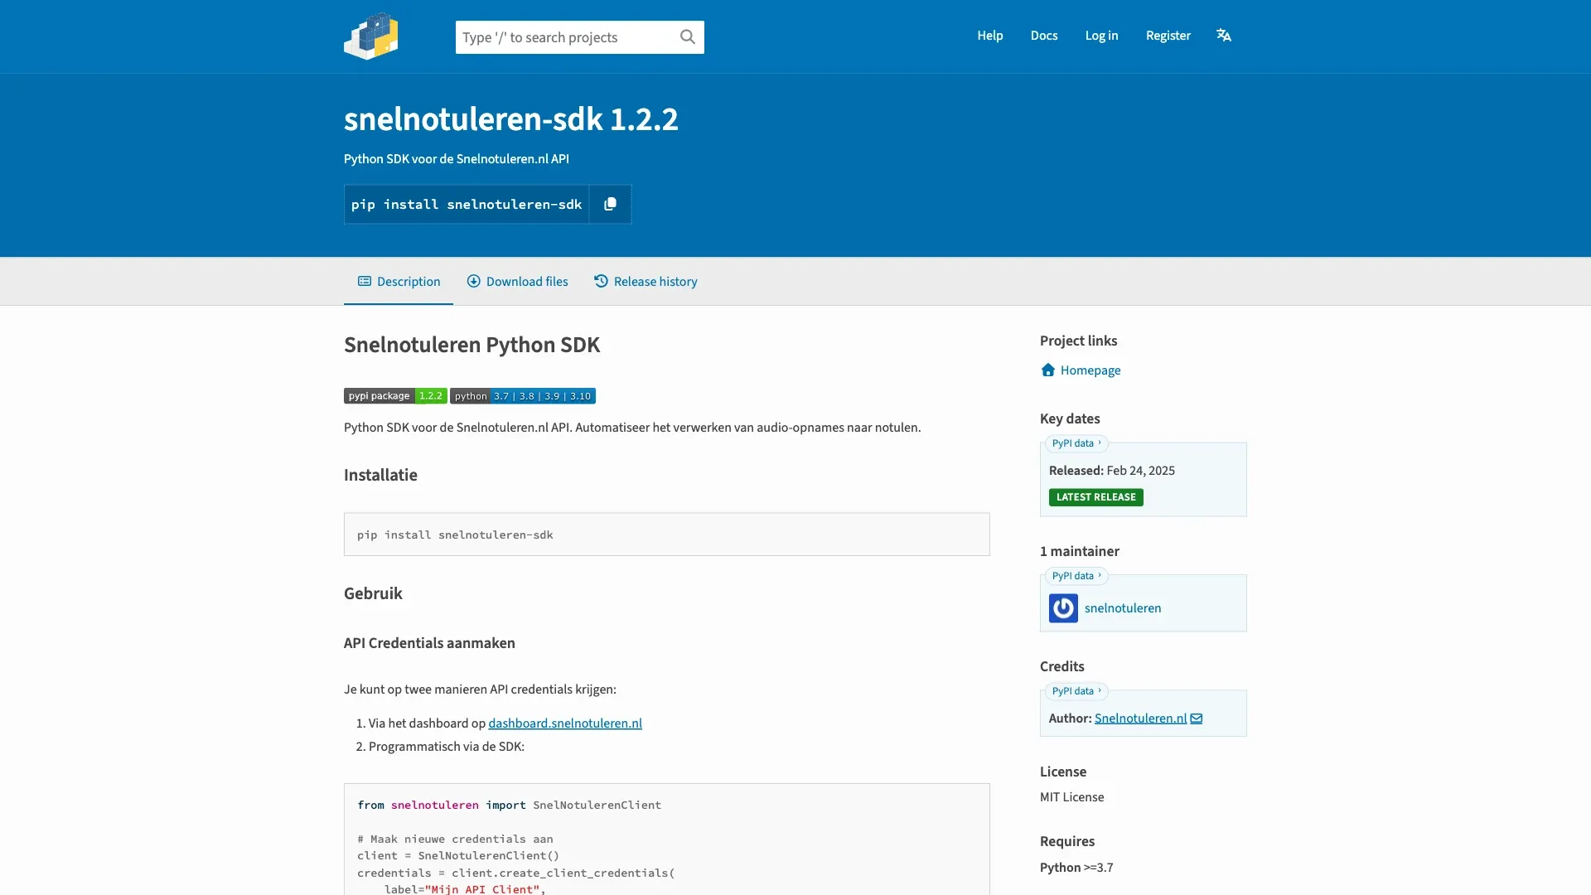This screenshot has height=895, width=1591.
Task: Open the snelnotuleren maintainer profile
Action: pos(1123,608)
